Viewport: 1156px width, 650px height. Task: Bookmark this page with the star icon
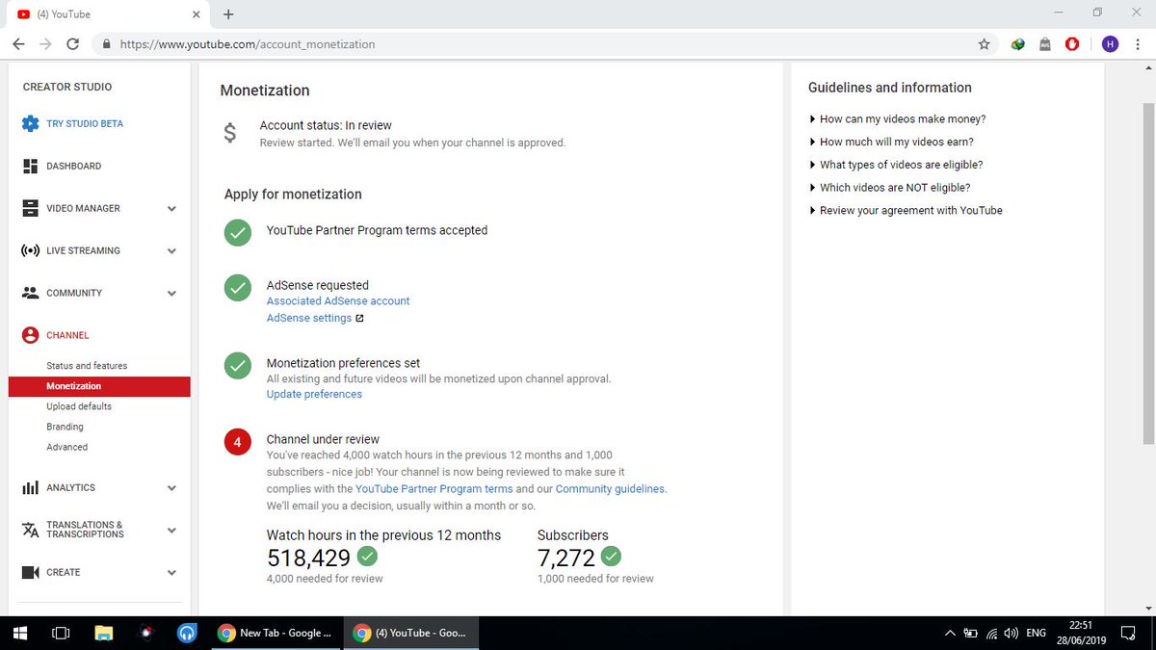984,44
